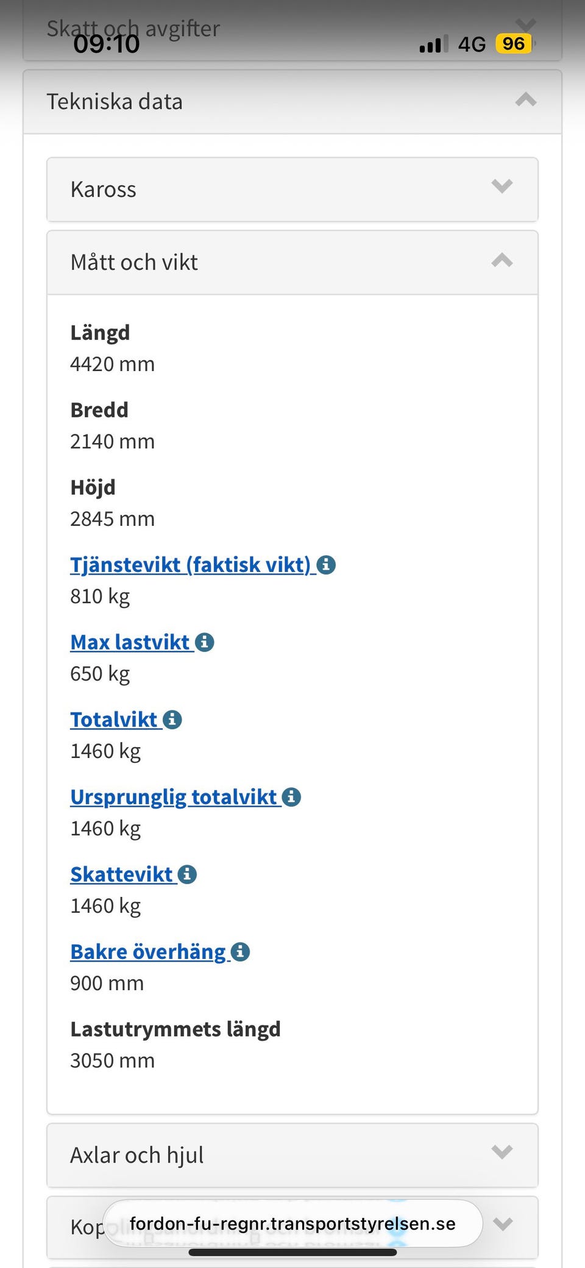585x1268 pixels.
Task: Collapse the Tekniska data section
Action: point(525,101)
